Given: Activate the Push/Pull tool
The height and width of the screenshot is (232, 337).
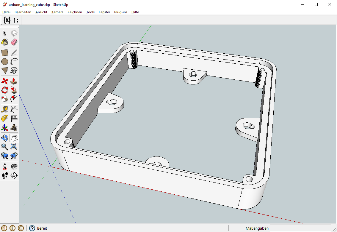Looking at the screenshot, I should pyautogui.click(x=14, y=81).
